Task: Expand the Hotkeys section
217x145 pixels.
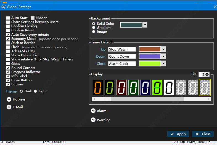Action: point(9,99)
